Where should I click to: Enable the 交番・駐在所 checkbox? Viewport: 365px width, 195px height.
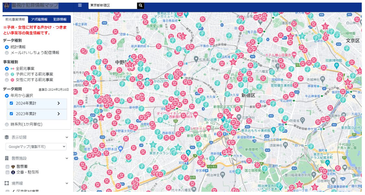7,172
